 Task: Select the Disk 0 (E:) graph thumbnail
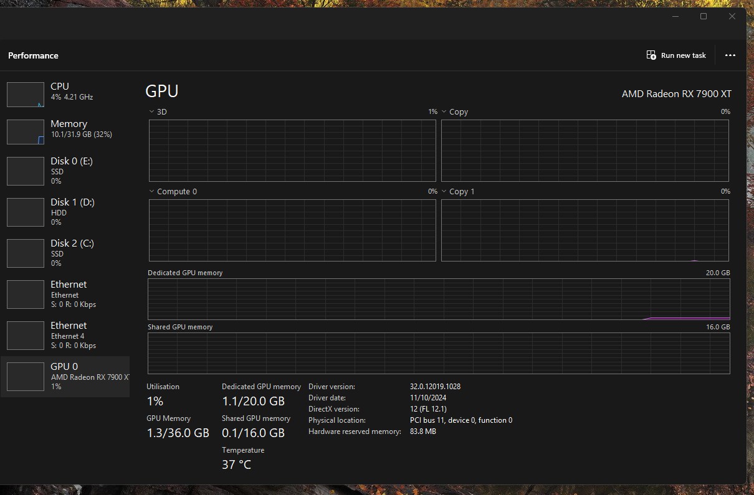[26, 171]
